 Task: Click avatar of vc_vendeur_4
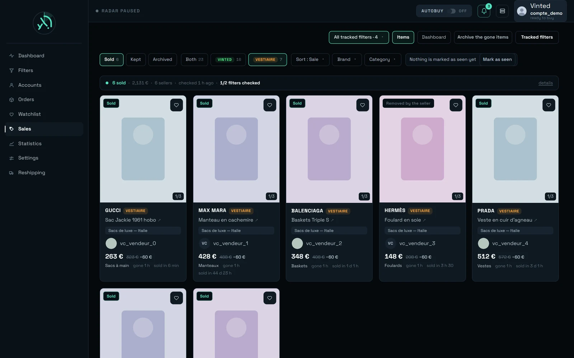483,243
